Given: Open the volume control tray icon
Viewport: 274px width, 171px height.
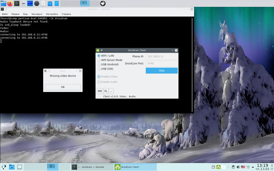Looking at the screenshot, I should [238, 167].
